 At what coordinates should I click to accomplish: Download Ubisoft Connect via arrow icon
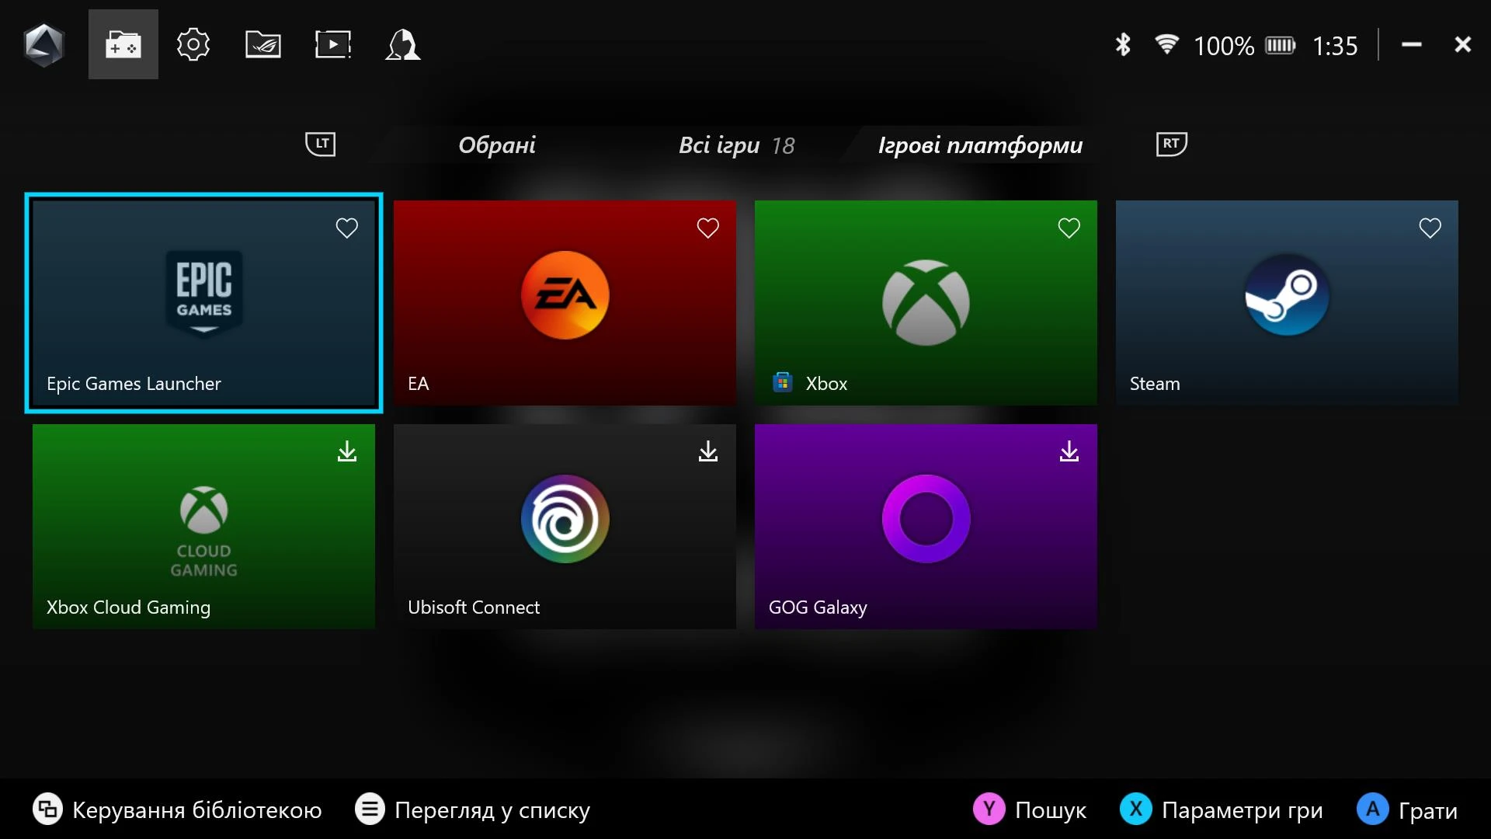(708, 451)
